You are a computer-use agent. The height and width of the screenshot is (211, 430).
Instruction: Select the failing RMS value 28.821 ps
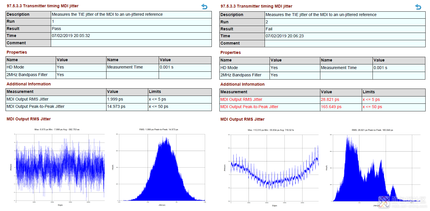(x=330, y=99)
